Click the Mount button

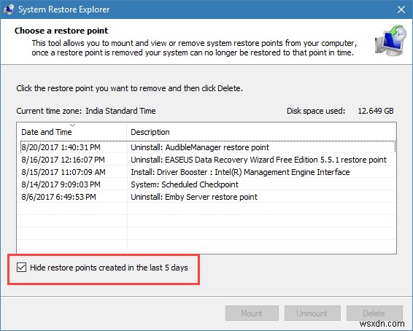pyautogui.click(x=252, y=313)
